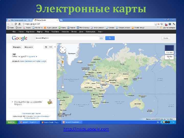Open the PowerPoint taskbar item

(x=72, y=122)
